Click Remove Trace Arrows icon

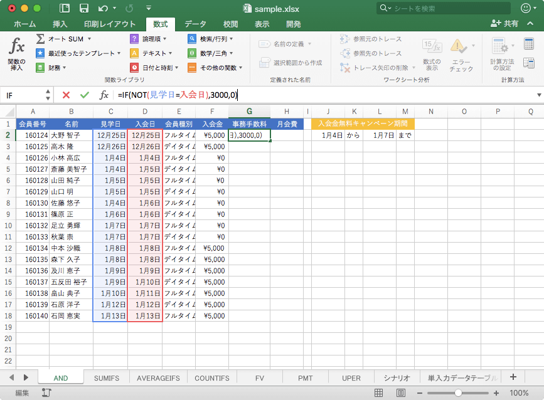click(x=345, y=68)
